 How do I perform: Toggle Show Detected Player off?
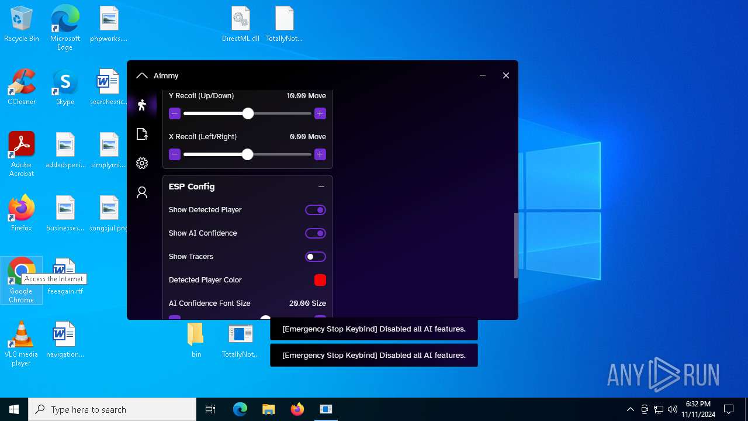[x=316, y=210]
